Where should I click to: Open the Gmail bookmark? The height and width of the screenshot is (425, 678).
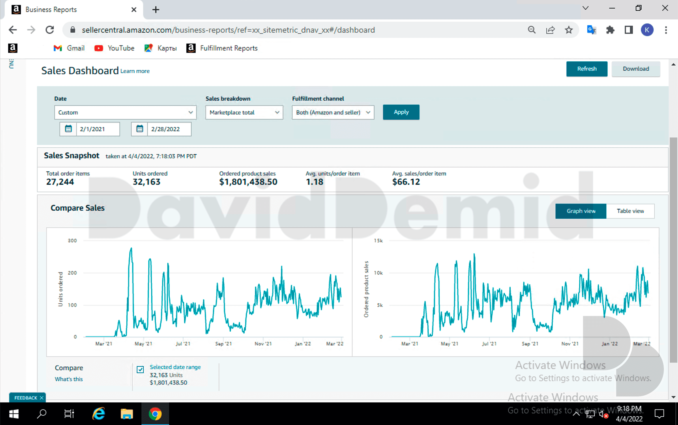69,48
